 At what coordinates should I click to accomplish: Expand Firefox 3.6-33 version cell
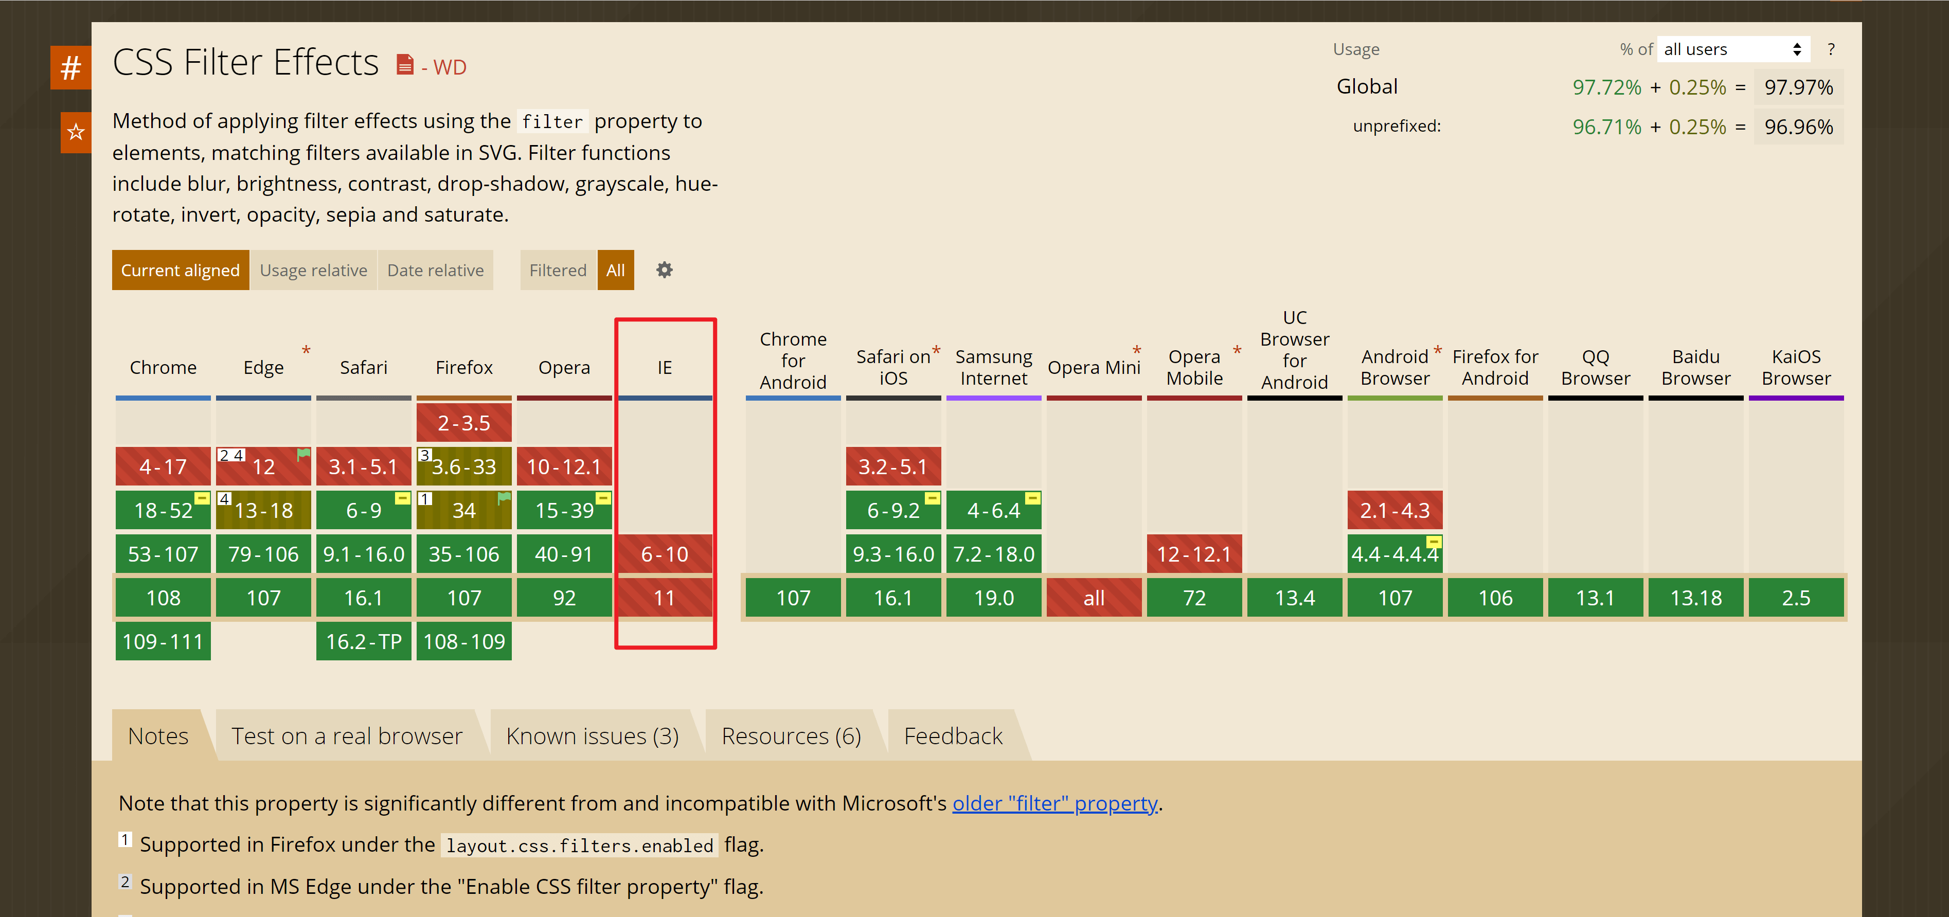point(464,467)
